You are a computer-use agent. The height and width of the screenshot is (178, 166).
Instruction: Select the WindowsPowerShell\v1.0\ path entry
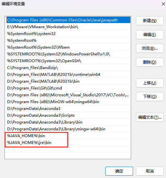tap(68, 54)
